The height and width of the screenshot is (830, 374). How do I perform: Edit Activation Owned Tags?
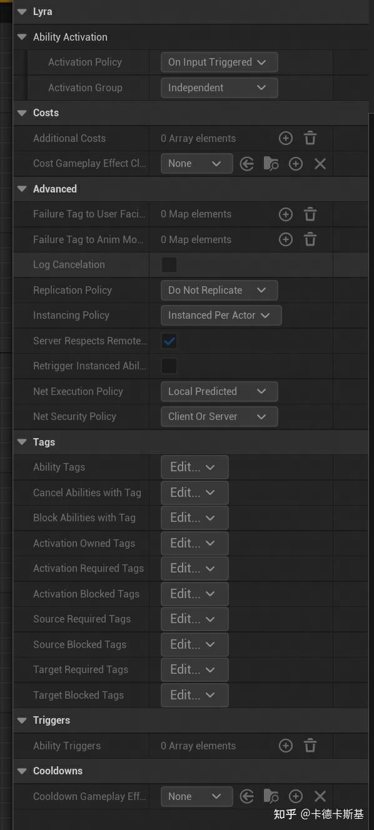pos(195,543)
